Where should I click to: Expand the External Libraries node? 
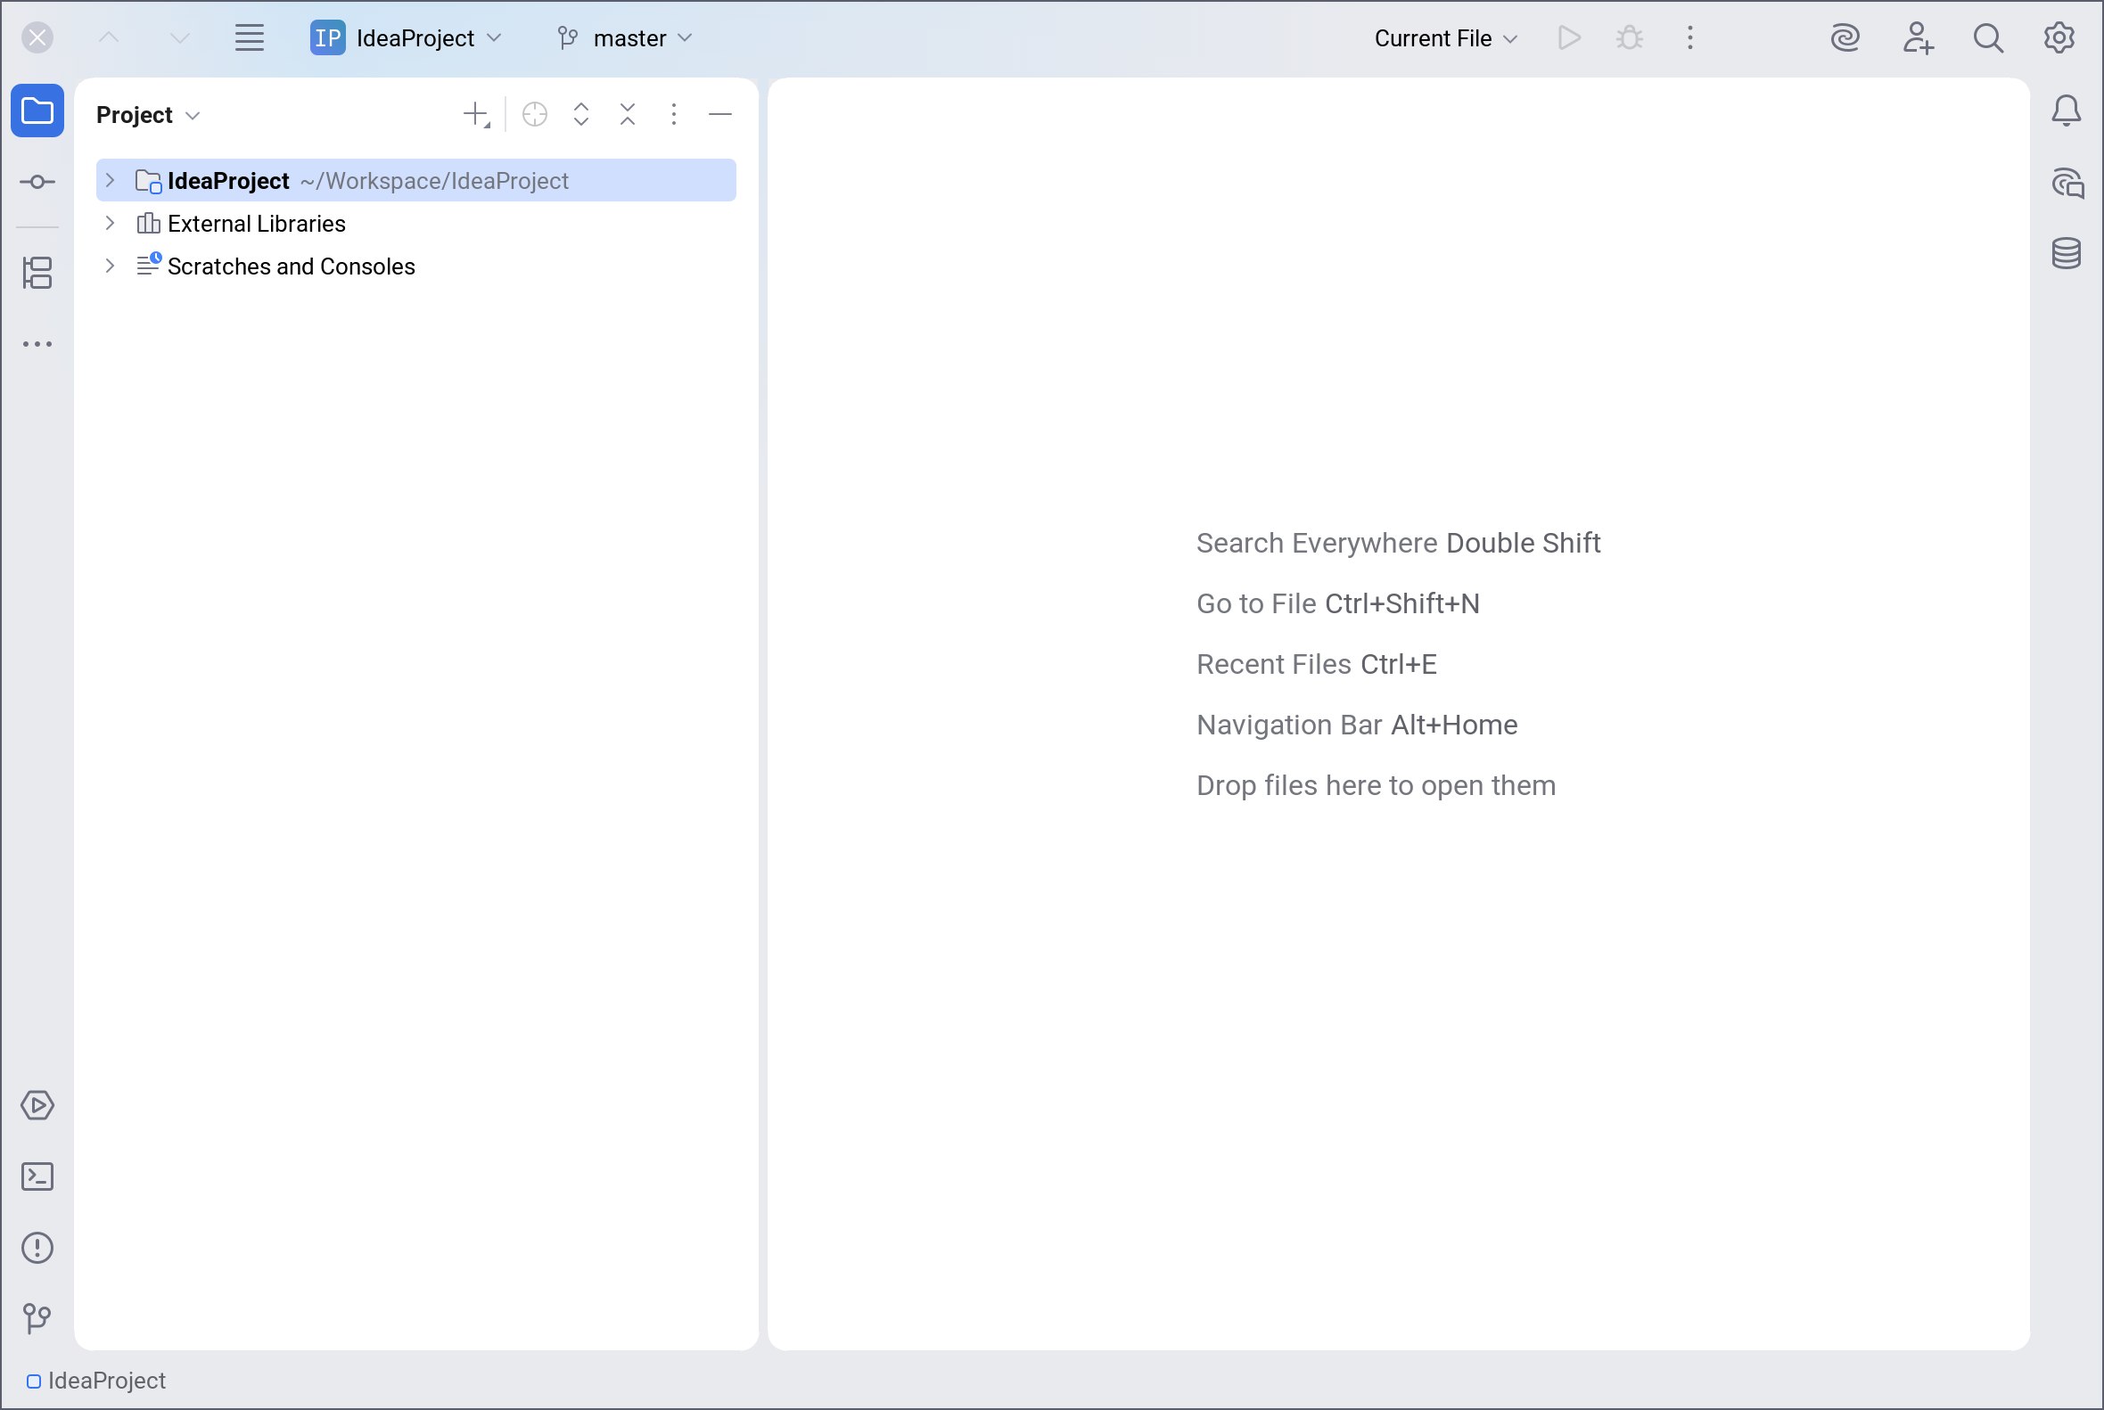[110, 223]
